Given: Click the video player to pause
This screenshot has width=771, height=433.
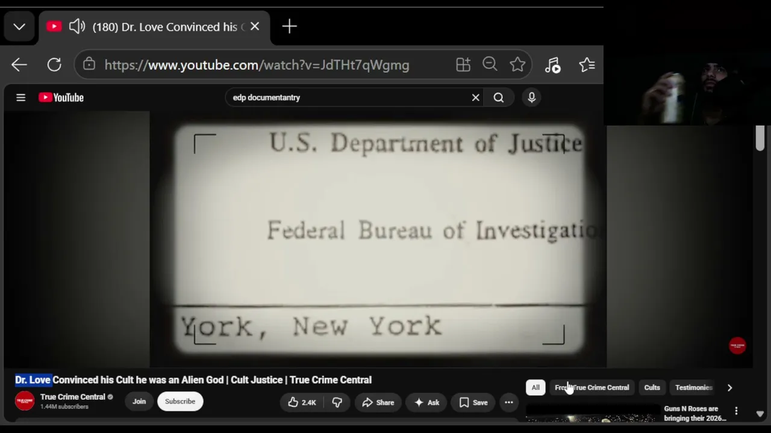Looking at the screenshot, I should click(378, 239).
